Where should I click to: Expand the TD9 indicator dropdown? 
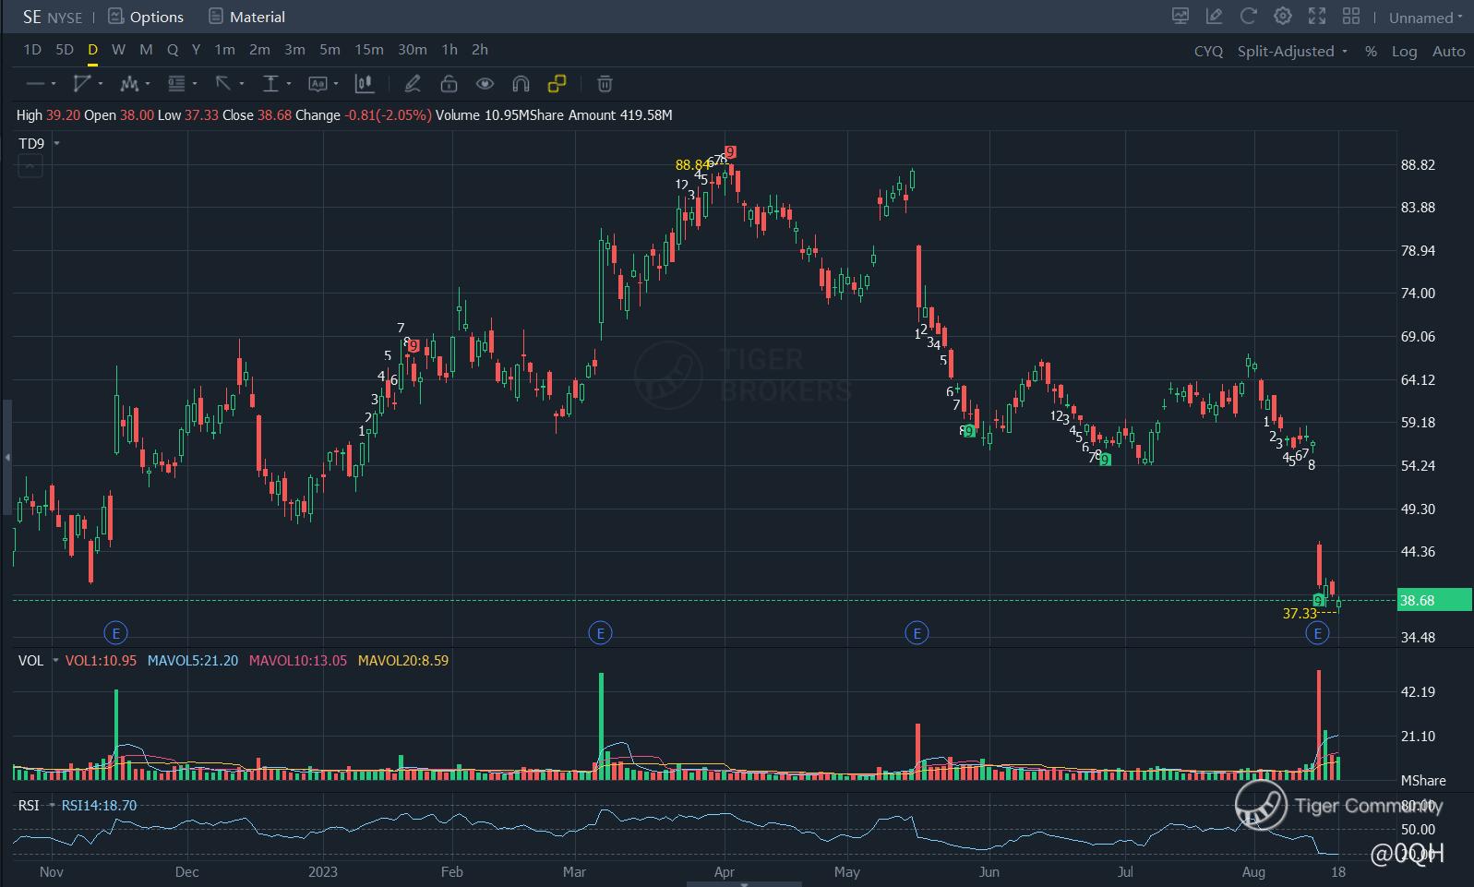(x=56, y=144)
